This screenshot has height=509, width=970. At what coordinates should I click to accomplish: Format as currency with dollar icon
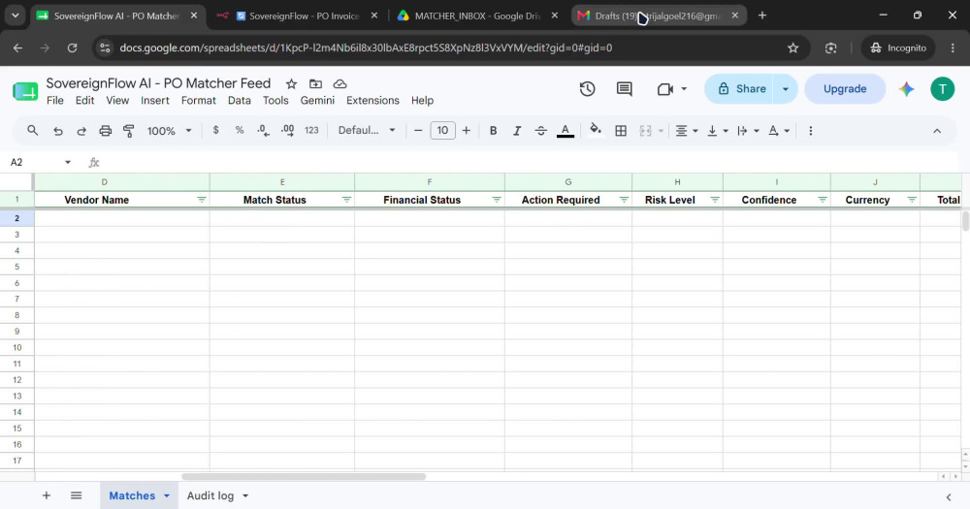click(x=216, y=131)
